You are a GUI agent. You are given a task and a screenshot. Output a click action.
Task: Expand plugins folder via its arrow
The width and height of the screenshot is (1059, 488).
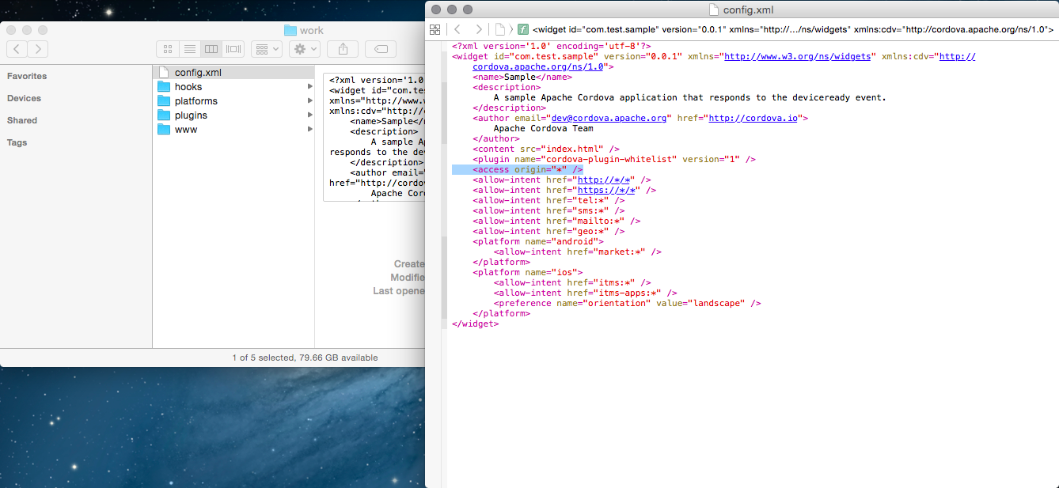click(x=309, y=115)
